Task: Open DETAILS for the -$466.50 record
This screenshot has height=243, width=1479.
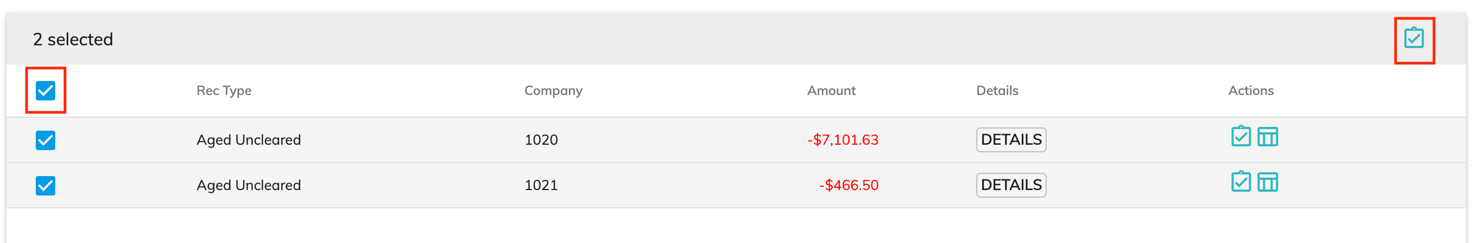Action: 1010,185
